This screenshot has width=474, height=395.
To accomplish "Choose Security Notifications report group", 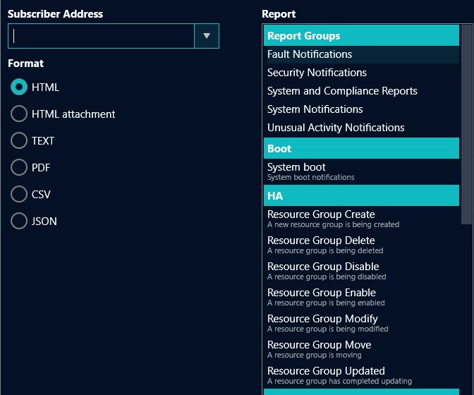I will coord(317,73).
